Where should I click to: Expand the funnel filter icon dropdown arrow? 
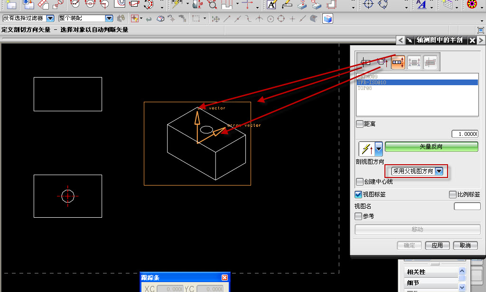pyautogui.click(x=141, y=18)
